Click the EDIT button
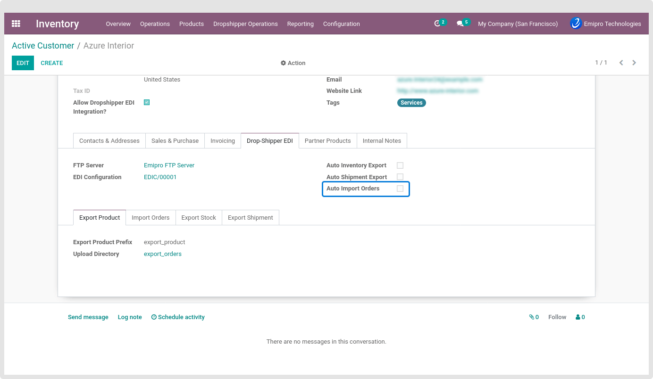This screenshot has width=653, height=379. coord(23,63)
